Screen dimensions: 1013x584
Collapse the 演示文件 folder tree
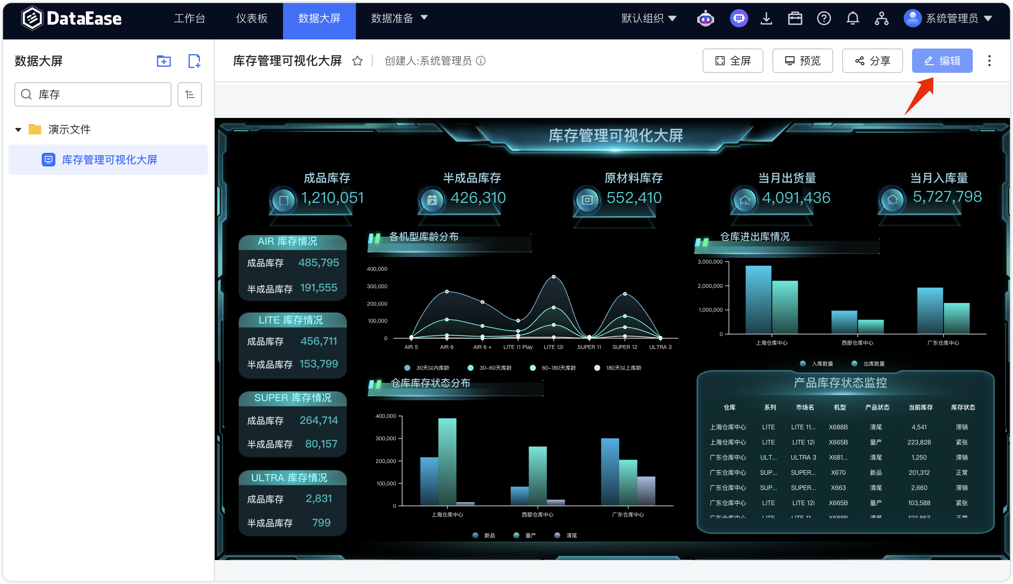pos(18,129)
